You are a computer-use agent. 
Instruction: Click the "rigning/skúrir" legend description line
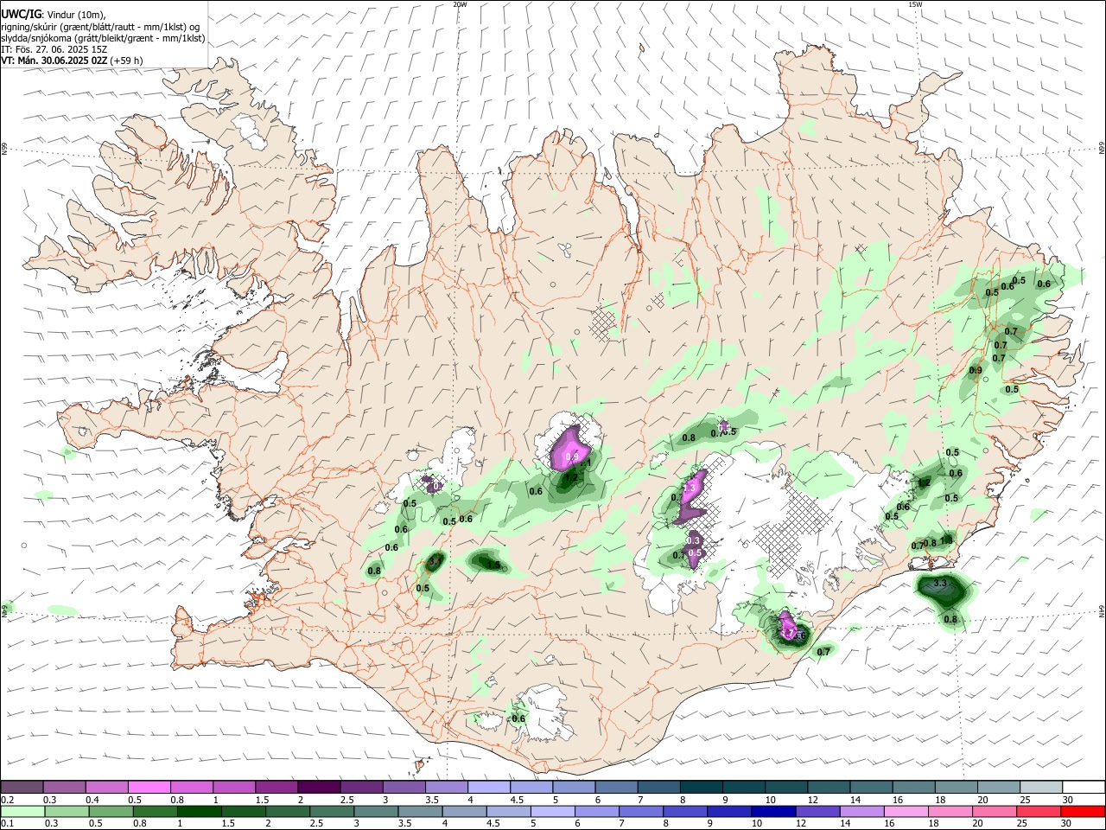(100, 26)
